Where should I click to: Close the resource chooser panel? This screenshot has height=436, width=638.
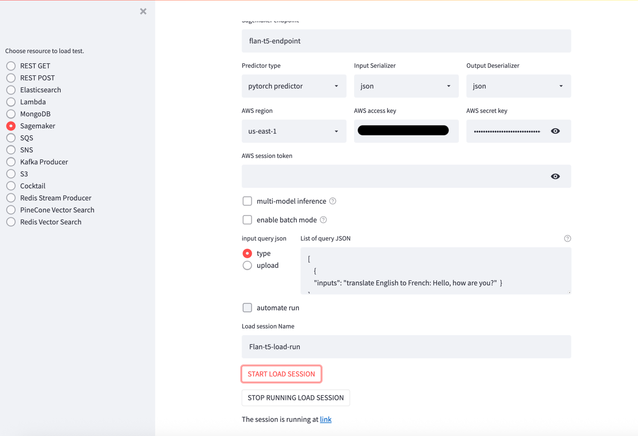point(143,11)
